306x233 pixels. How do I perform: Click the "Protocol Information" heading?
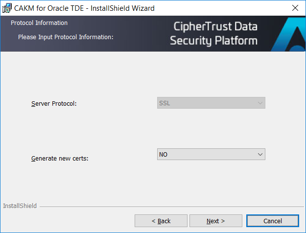pyautogui.click(x=39, y=23)
